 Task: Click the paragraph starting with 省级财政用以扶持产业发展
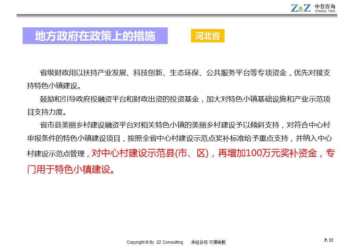pos(185,73)
